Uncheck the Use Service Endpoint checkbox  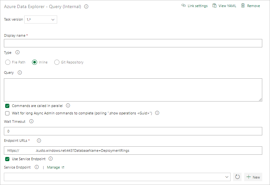[7, 159]
